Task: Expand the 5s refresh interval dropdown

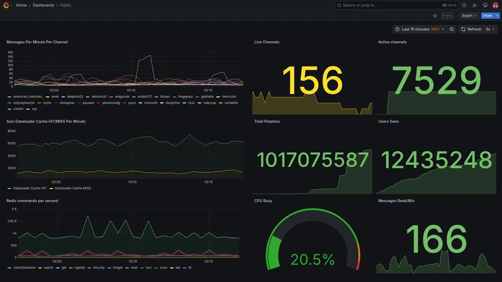Action: click(490, 29)
